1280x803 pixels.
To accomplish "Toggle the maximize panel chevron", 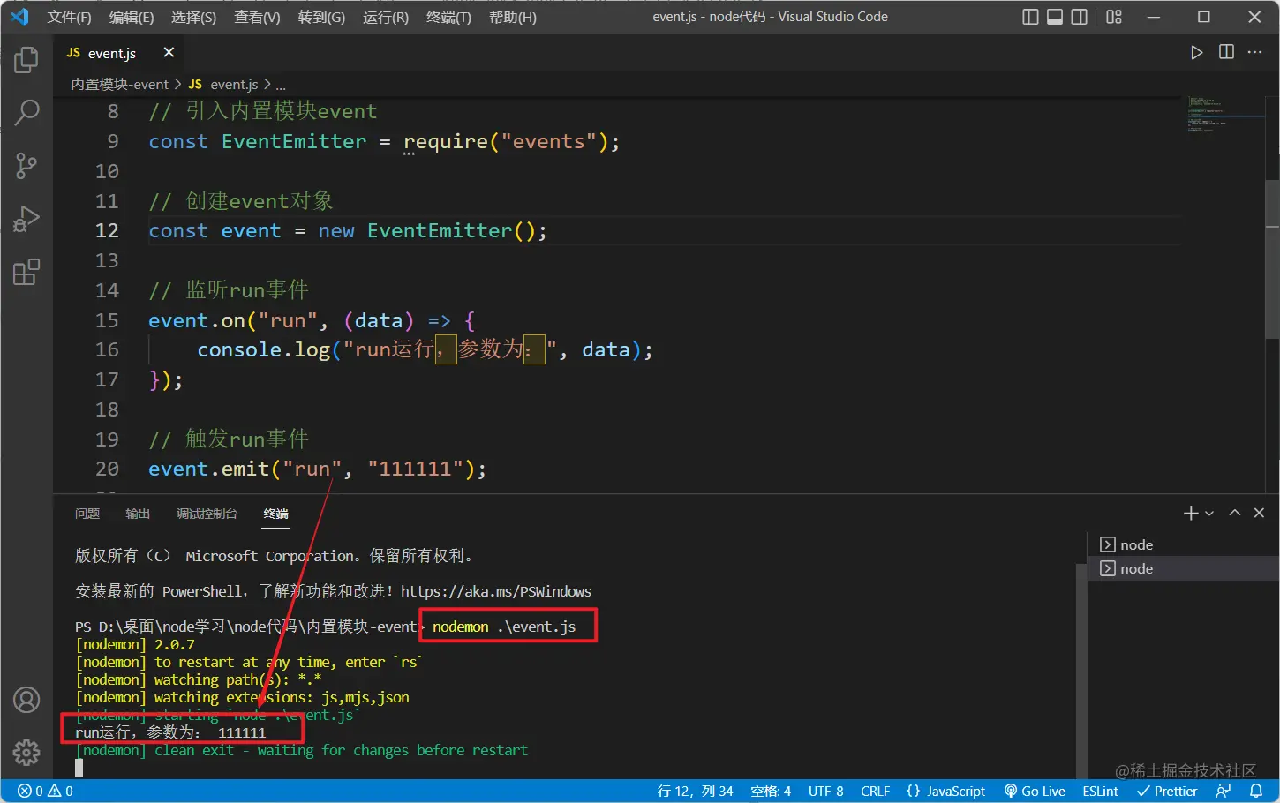I will click(x=1234, y=512).
